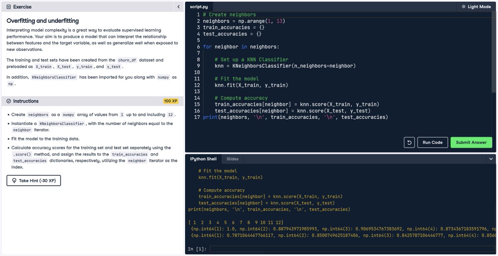The width and height of the screenshot is (498, 256).
Task: Click the sun icon beside Light Mode
Action: click(463, 7)
